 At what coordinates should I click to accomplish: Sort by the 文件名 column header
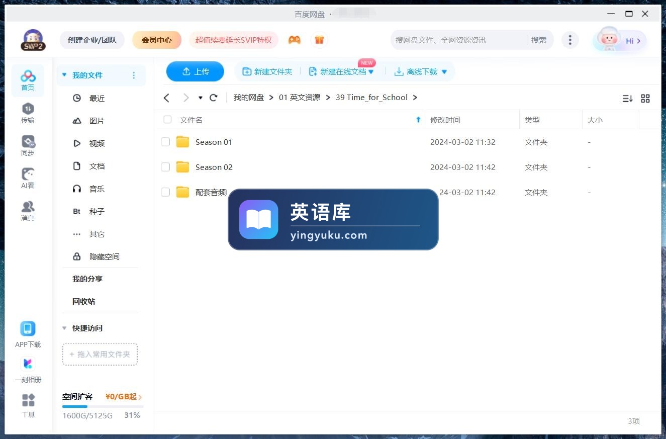click(191, 120)
